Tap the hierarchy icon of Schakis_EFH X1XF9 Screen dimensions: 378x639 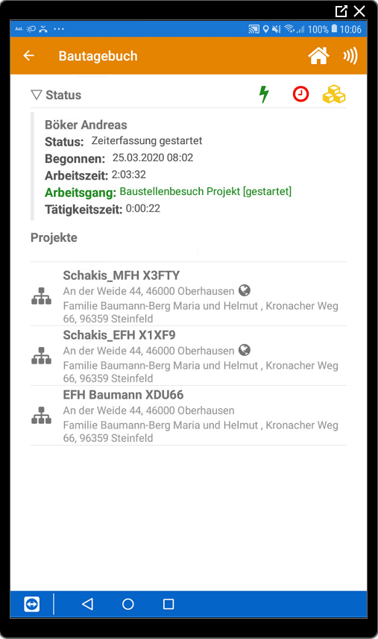tap(42, 356)
